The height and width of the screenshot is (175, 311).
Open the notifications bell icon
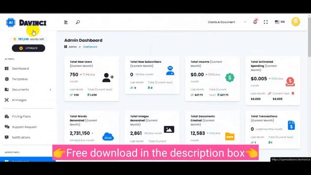pyautogui.click(x=255, y=22)
